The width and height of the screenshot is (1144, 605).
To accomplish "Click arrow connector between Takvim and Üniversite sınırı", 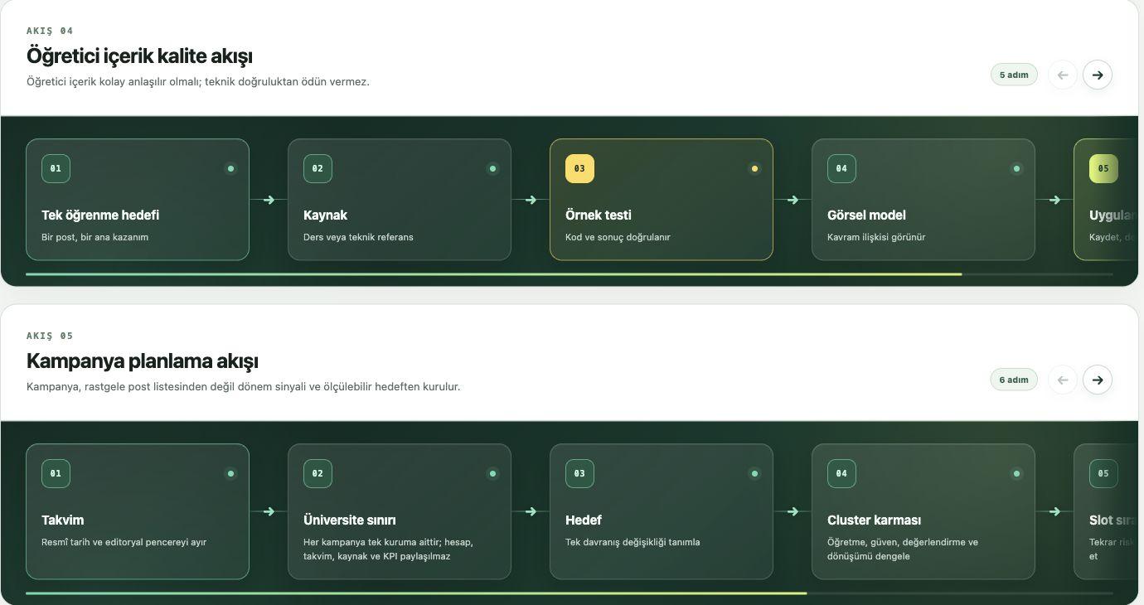I will 269,511.
